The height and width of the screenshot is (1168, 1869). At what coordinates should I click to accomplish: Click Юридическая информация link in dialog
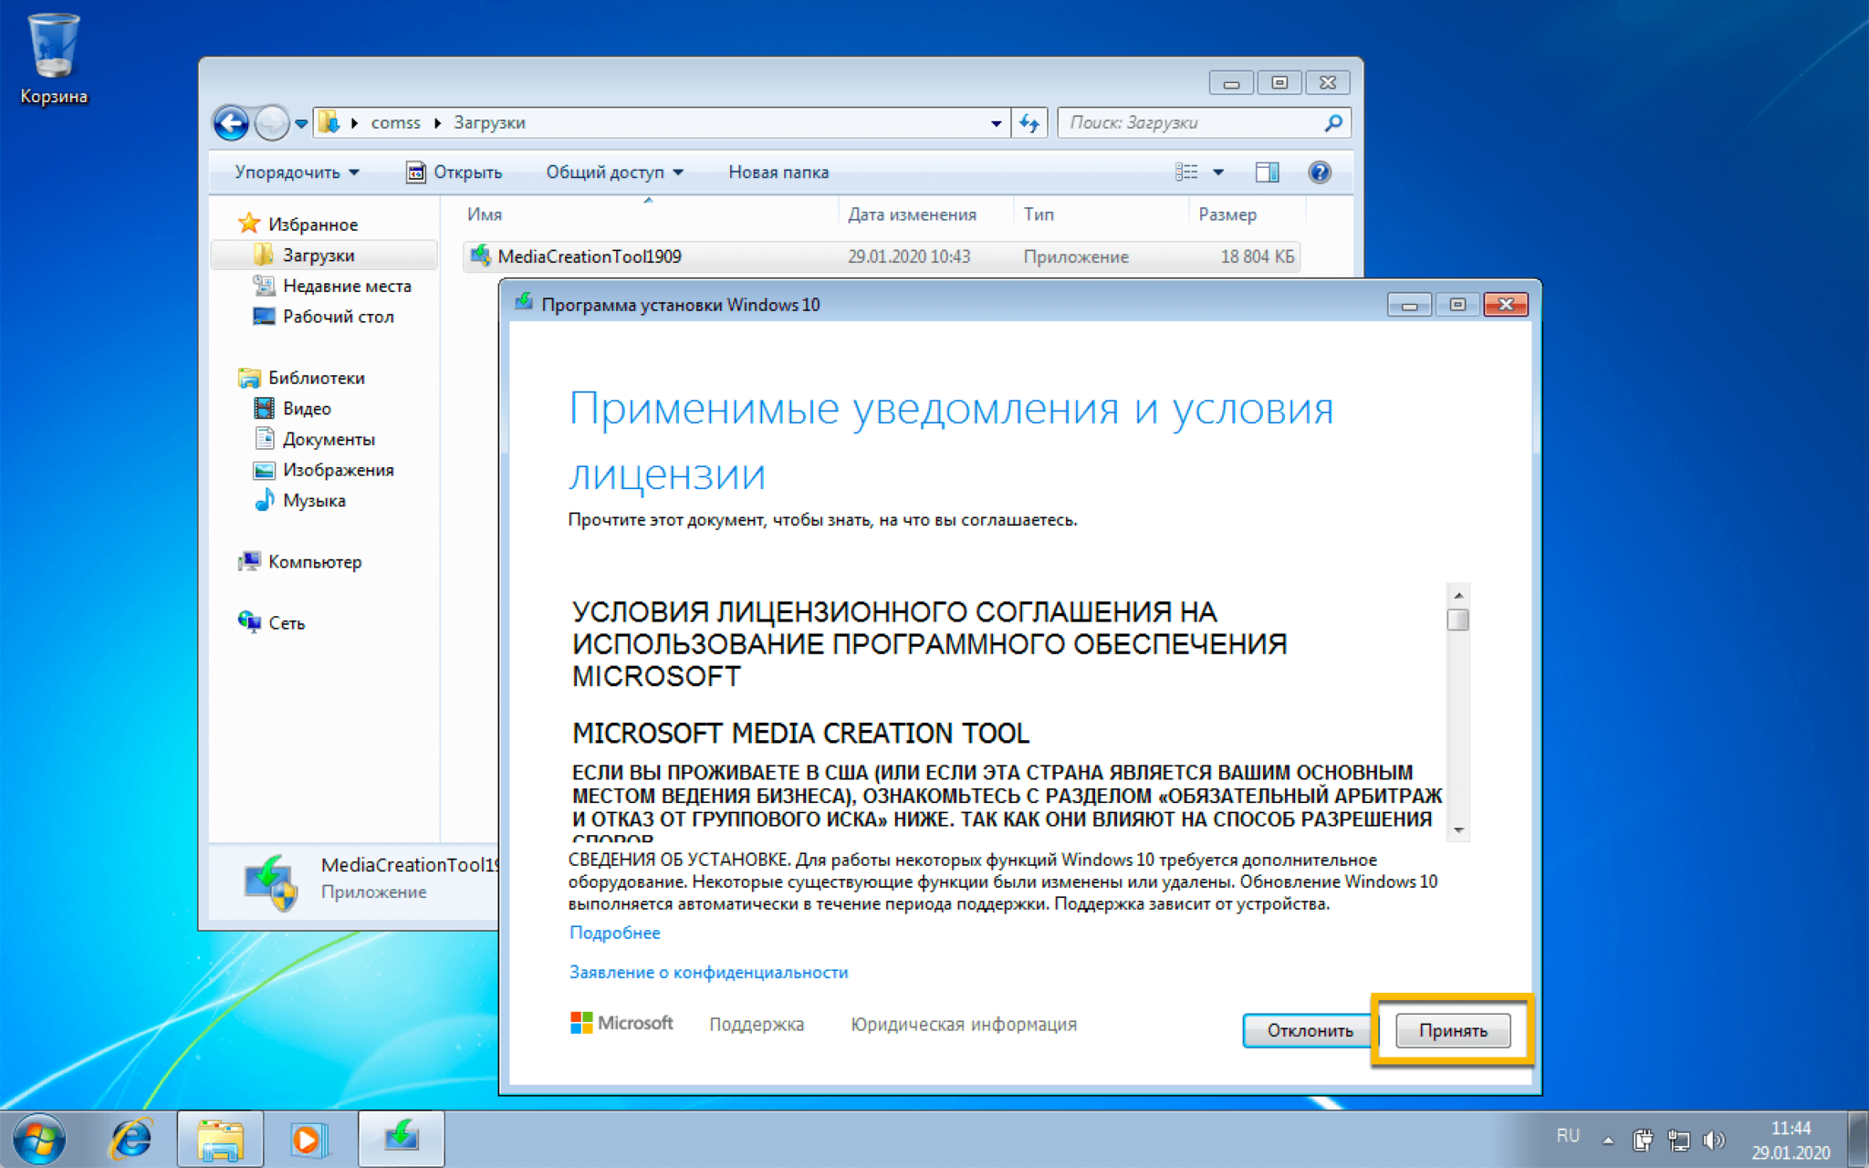click(964, 1024)
